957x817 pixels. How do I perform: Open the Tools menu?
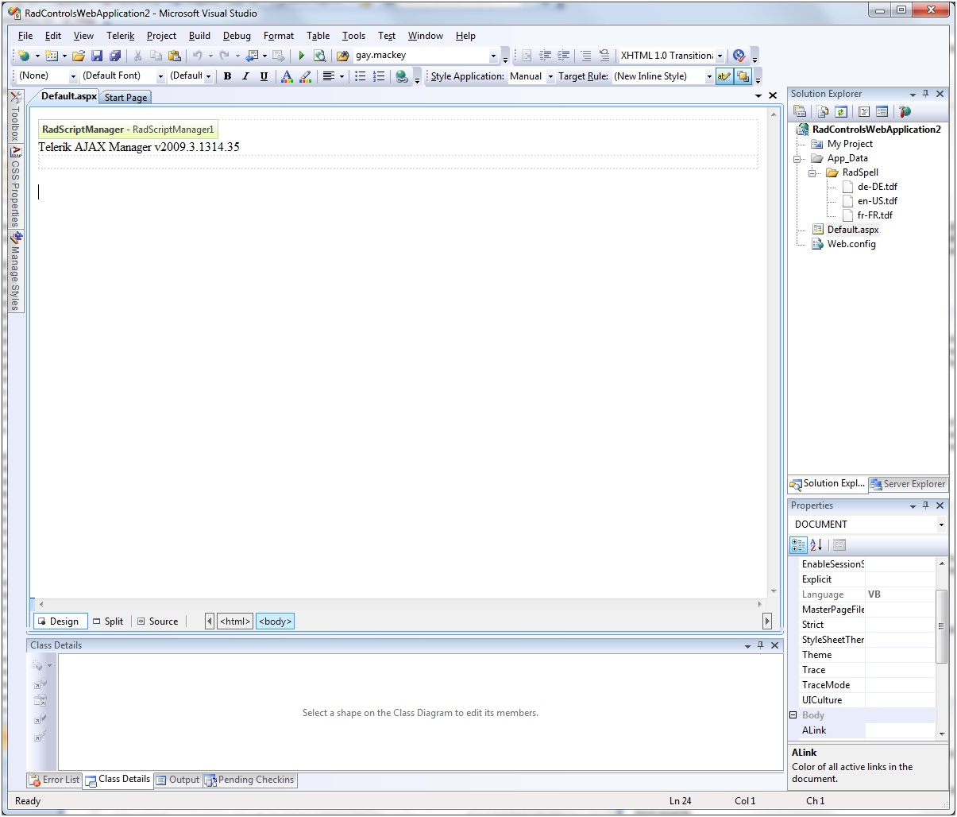click(353, 36)
